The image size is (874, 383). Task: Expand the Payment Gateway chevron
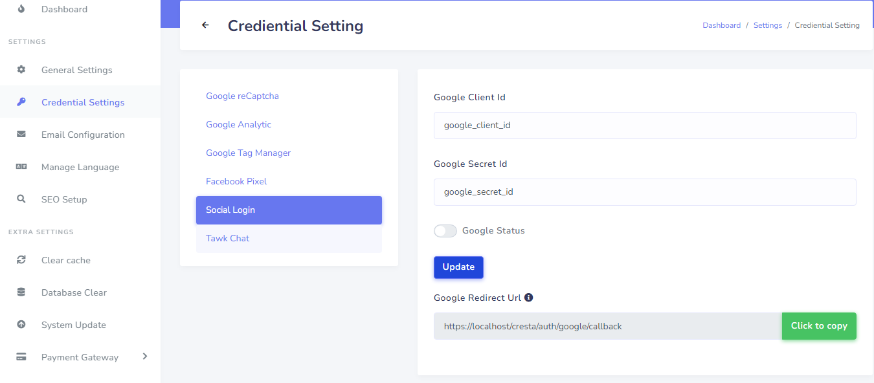coord(144,356)
